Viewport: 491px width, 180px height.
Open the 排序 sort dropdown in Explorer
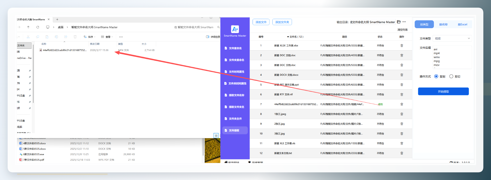pos(89,37)
